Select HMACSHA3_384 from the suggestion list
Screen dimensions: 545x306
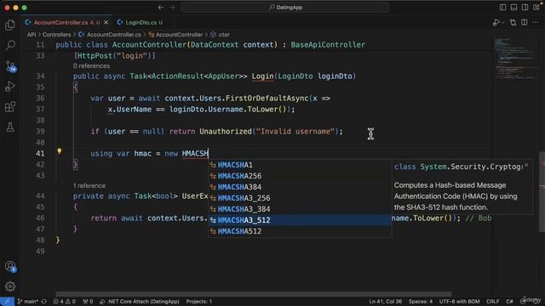tap(300, 209)
